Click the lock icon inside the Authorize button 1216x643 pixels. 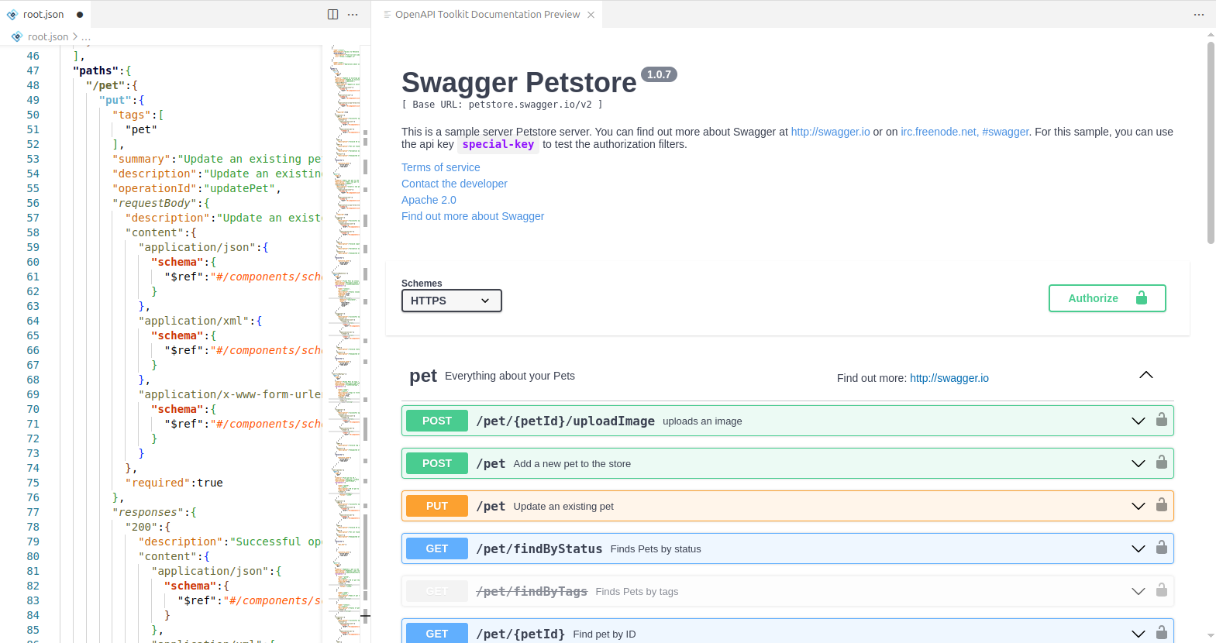[1141, 298]
